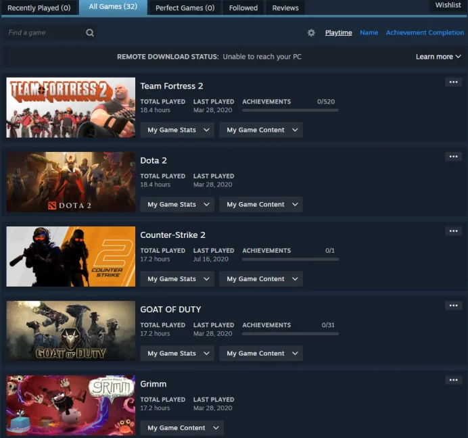This screenshot has width=468, height=438.
Task: Click the Grimm banner image
Action: point(71,405)
